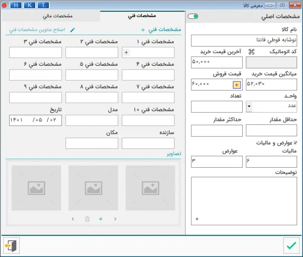Image resolution: width=303 pixels, height=257 pixels.
Task: Add an image with the teal plus icon
Action: pos(101,219)
